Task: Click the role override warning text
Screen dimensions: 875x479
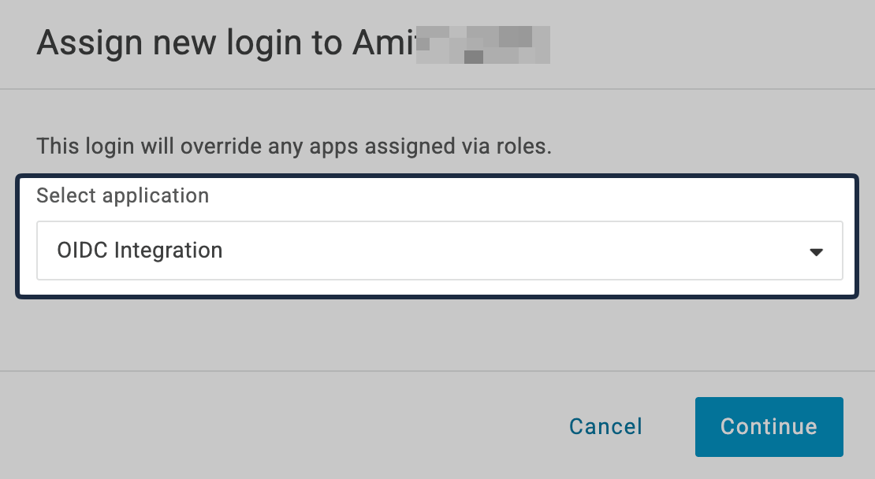Action: tap(294, 147)
